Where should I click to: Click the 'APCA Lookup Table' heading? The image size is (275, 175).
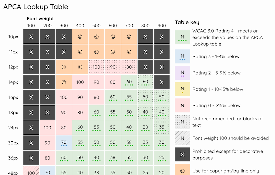tap(36, 7)
